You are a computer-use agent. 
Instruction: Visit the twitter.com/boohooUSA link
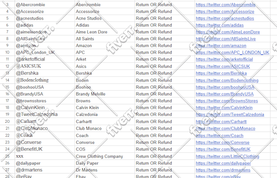[x=225, y=87]
